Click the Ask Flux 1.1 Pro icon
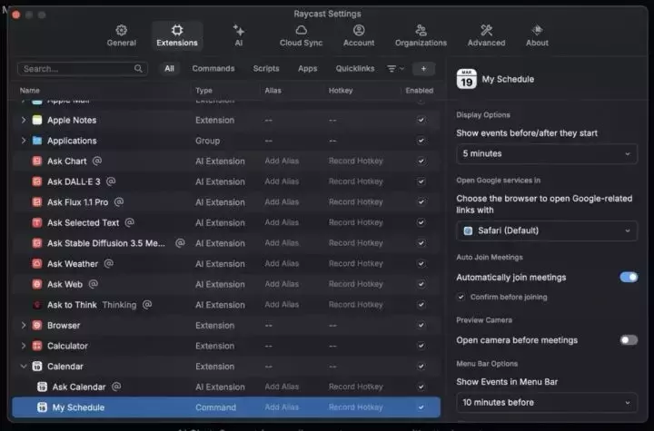 point(37,202)
